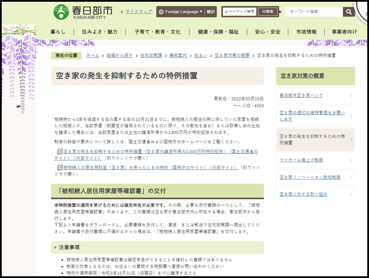
Task: Click 住宅政策課 breadcrumb link
Action: [151, 55]
